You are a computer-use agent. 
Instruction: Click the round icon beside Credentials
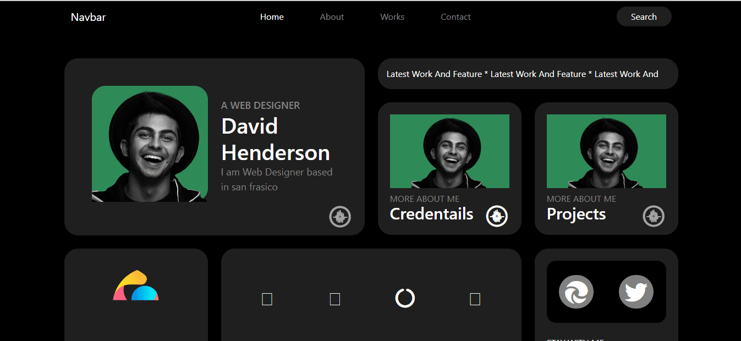click(497, 216)
